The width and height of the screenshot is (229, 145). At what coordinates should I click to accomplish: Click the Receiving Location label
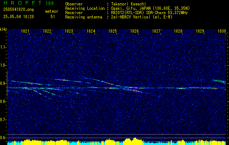pos(85,8)
